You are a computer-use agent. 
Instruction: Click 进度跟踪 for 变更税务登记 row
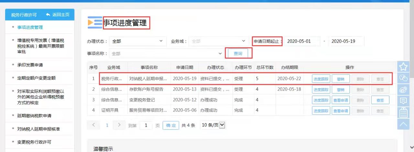tap(321, 100)
